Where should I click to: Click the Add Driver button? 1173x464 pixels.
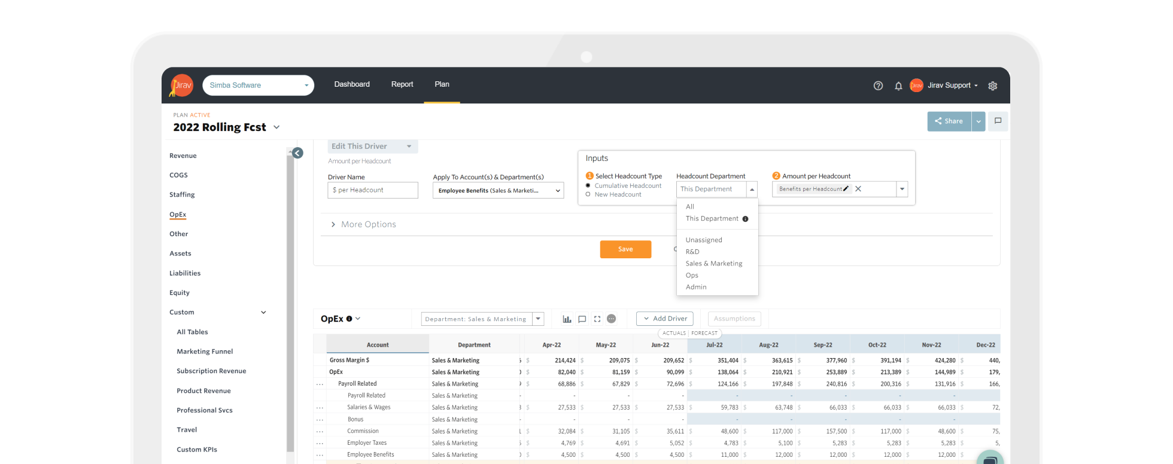tap(664, 319)
